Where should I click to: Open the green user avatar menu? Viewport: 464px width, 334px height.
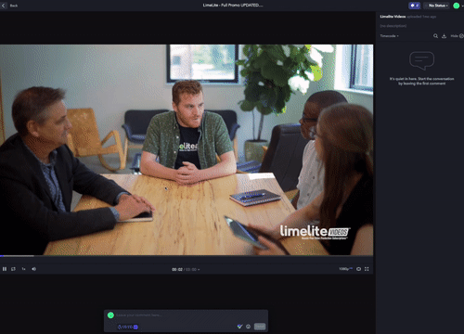coord(457,6)
